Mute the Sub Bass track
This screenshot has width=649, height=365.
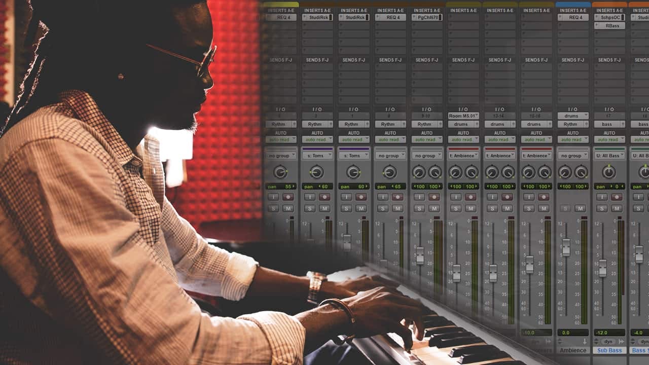617,208
